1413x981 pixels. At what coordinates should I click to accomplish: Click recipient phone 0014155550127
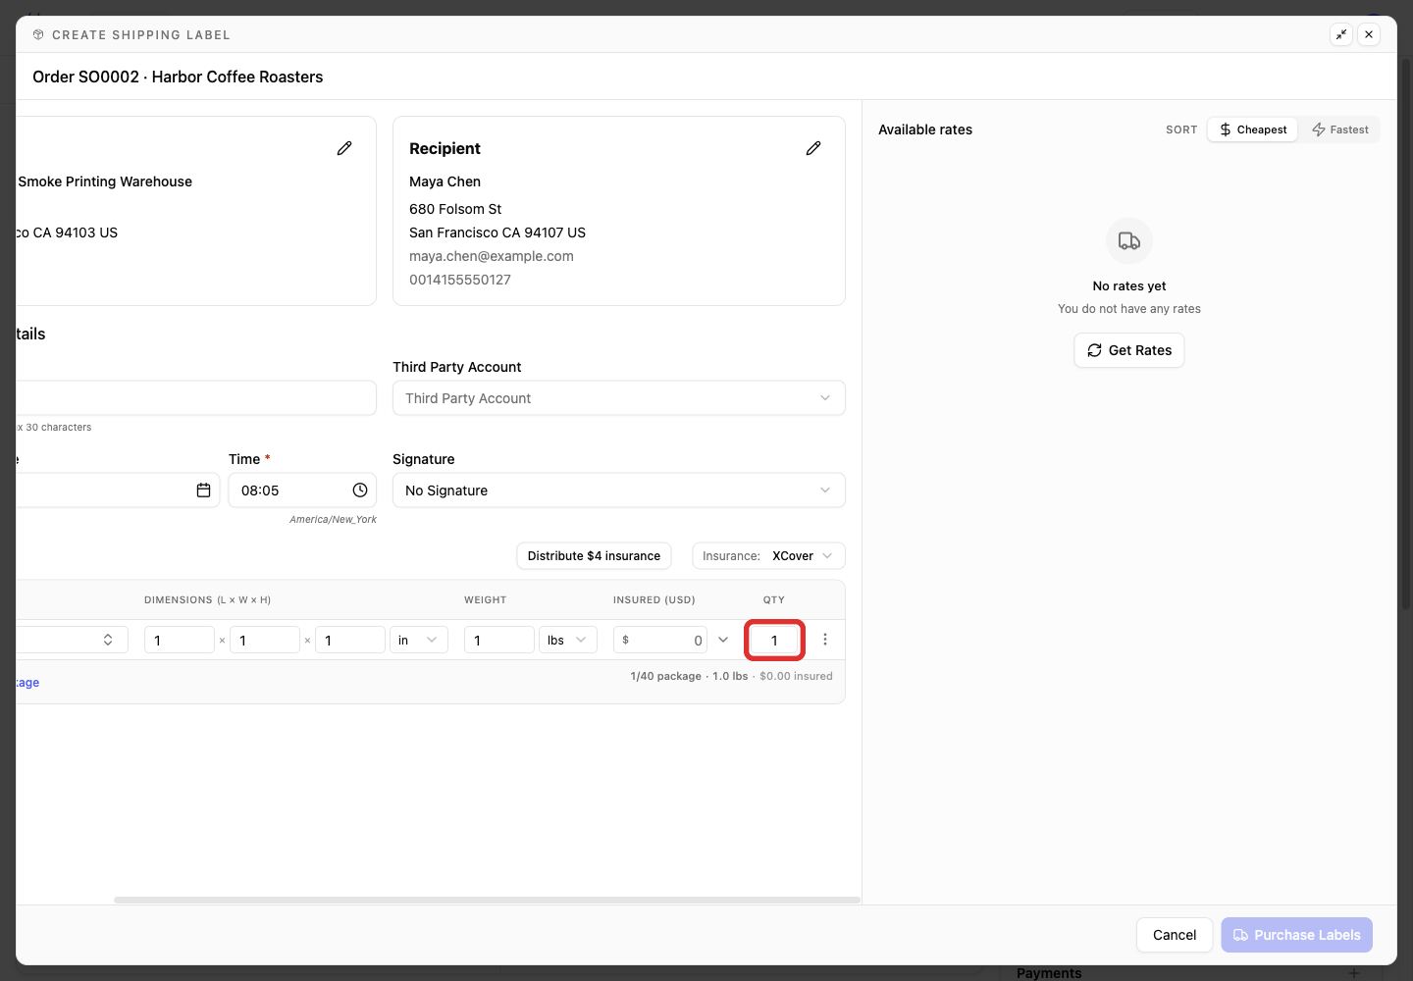pos(460,280)
